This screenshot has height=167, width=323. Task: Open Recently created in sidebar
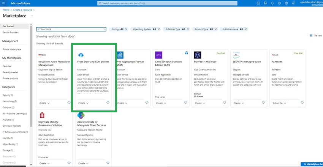(x=10, y=72)
